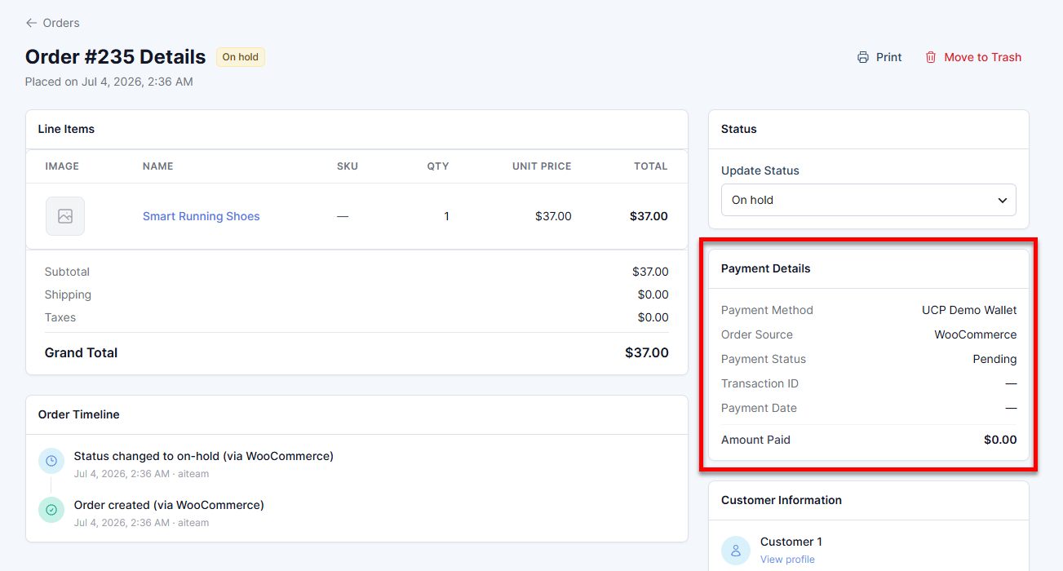The width and height of the screenshot is (1063, 571).
Task: Click the UCP Demo Wallet payment method value
Action: coord(969,310)
